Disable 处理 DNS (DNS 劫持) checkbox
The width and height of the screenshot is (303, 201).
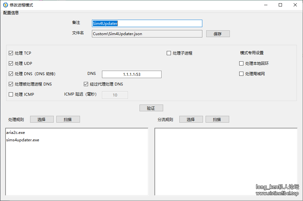pos(11,74)
